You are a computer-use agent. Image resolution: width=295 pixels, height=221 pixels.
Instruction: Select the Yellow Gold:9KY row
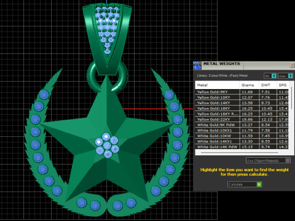[x=242, y=92]
